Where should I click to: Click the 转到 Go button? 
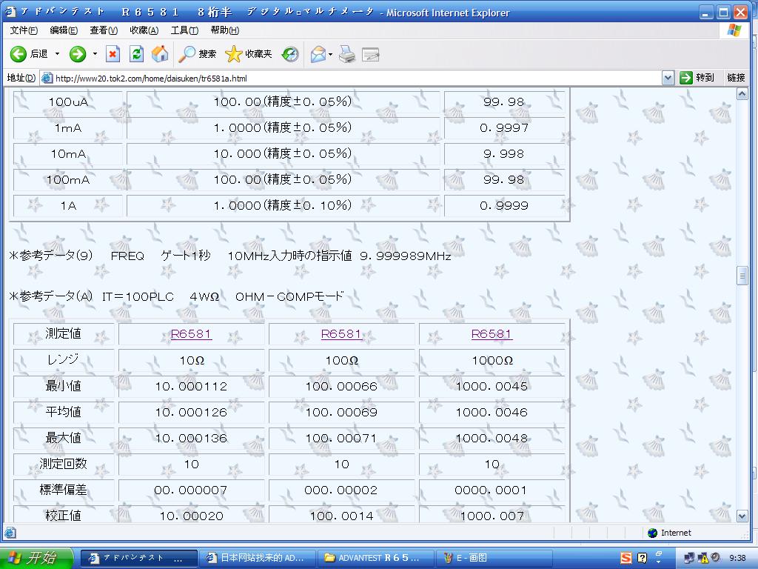tap(697, 78)
